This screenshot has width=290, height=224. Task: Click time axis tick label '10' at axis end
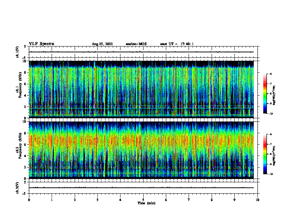tap(257, 200)
